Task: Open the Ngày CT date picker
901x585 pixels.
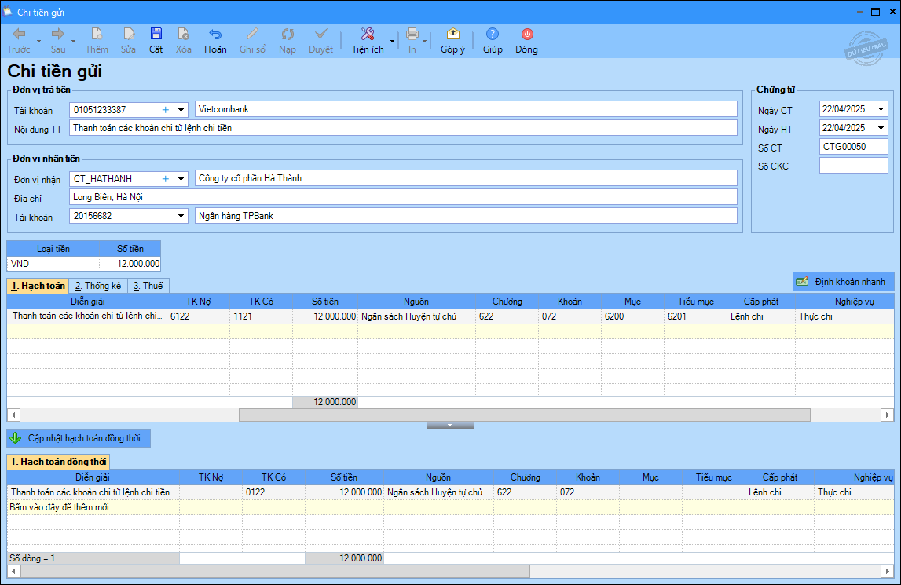Action: [x=881, y=109]
